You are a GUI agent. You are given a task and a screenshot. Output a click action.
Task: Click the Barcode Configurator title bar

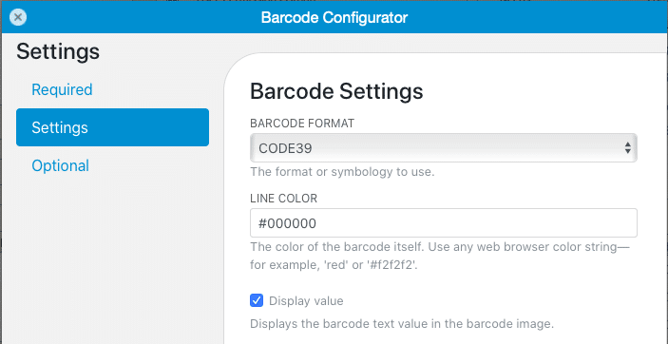point(334,17)
